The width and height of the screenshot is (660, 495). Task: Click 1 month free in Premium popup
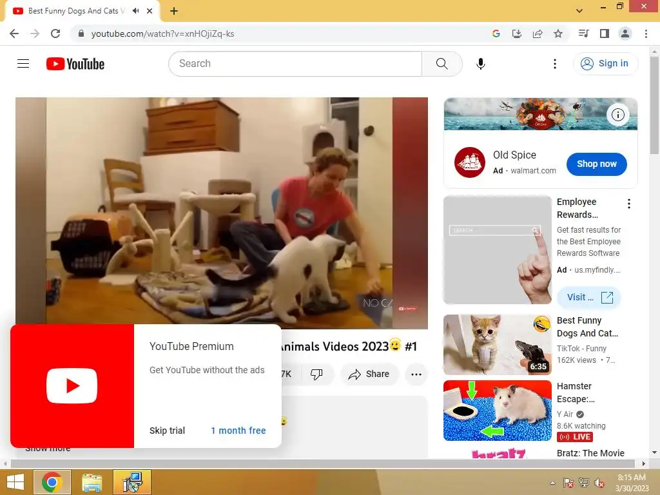point(238,431)
